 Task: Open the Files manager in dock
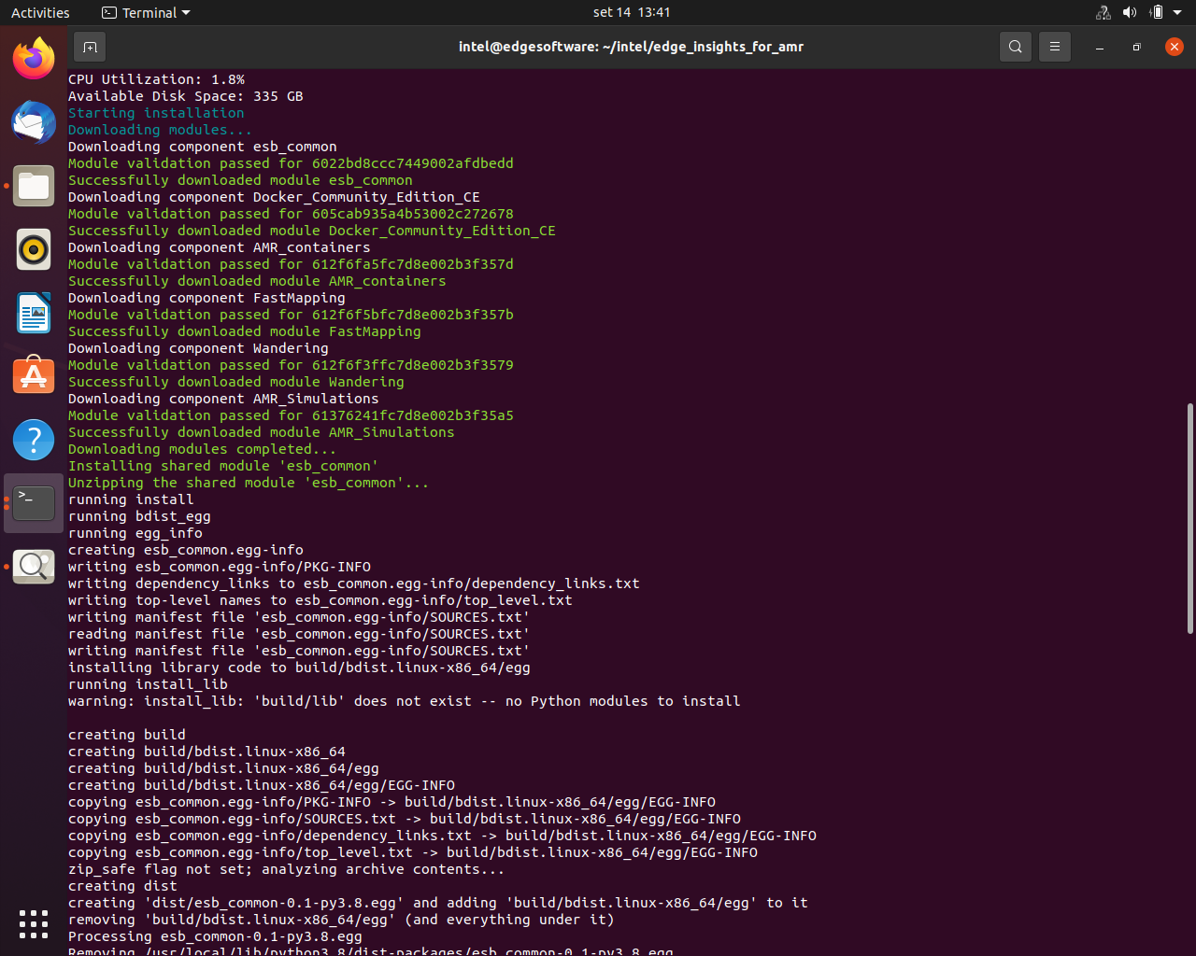tap(34, 186)
